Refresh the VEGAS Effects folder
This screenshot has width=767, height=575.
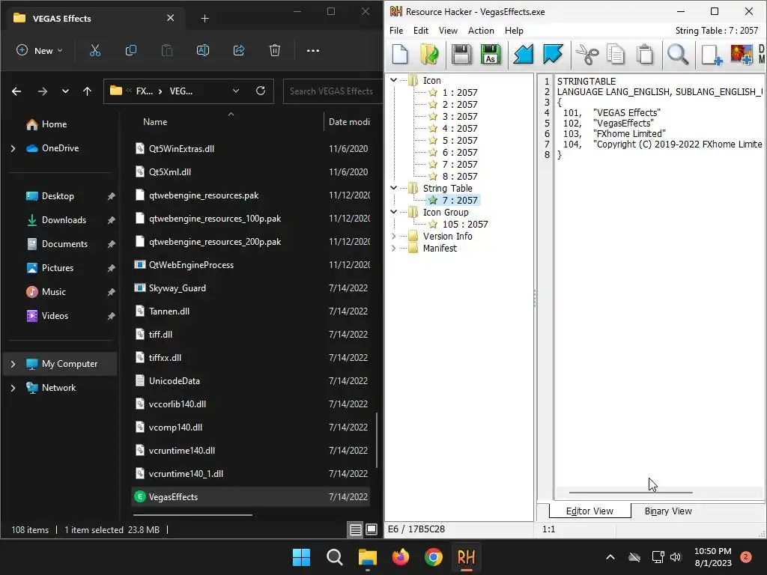tap(261, 91)
